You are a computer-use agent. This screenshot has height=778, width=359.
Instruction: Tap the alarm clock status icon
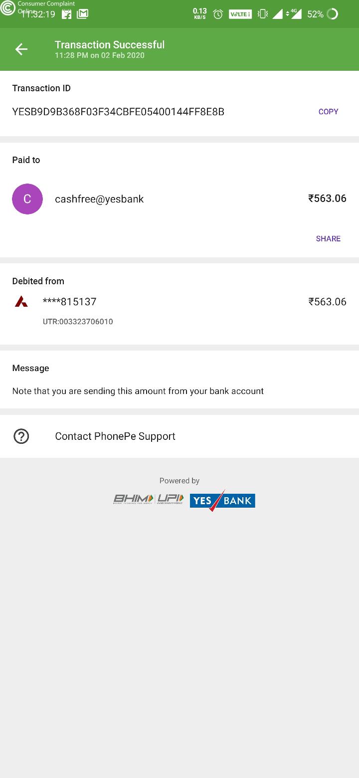pos(218,14)
